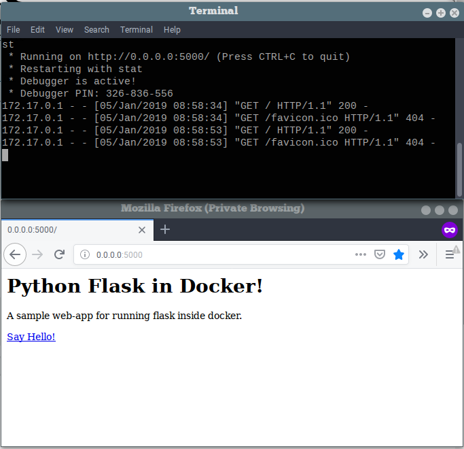Screen dimensions: 464x449
Task: Open page actions three-dot menu
Action: pos(361,254)
